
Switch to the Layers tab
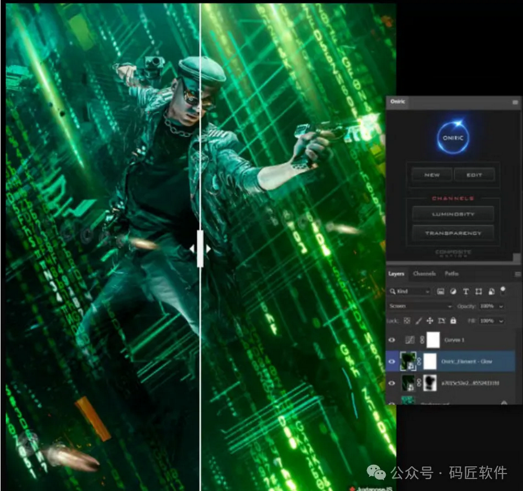click(x=397, y=274)
